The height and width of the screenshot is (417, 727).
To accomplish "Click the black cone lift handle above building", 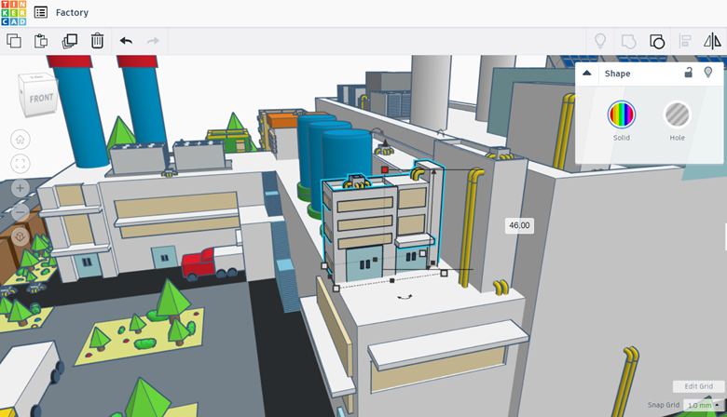I will point(385,141).
